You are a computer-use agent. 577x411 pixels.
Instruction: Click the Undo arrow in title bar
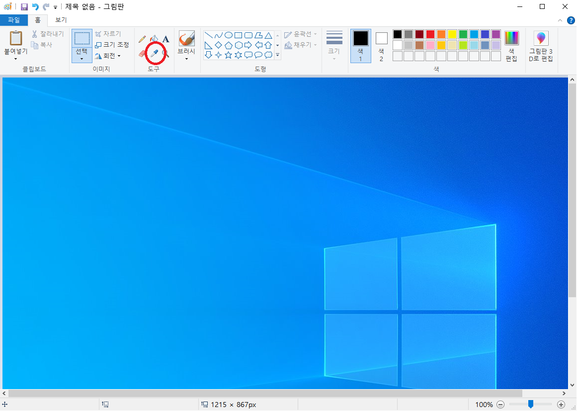point(35,6)
